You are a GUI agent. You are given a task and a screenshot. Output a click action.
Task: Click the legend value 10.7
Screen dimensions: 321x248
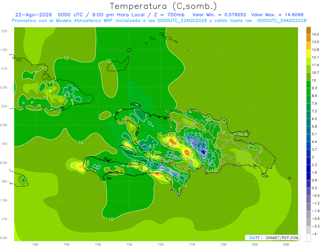tap(315, 73)
